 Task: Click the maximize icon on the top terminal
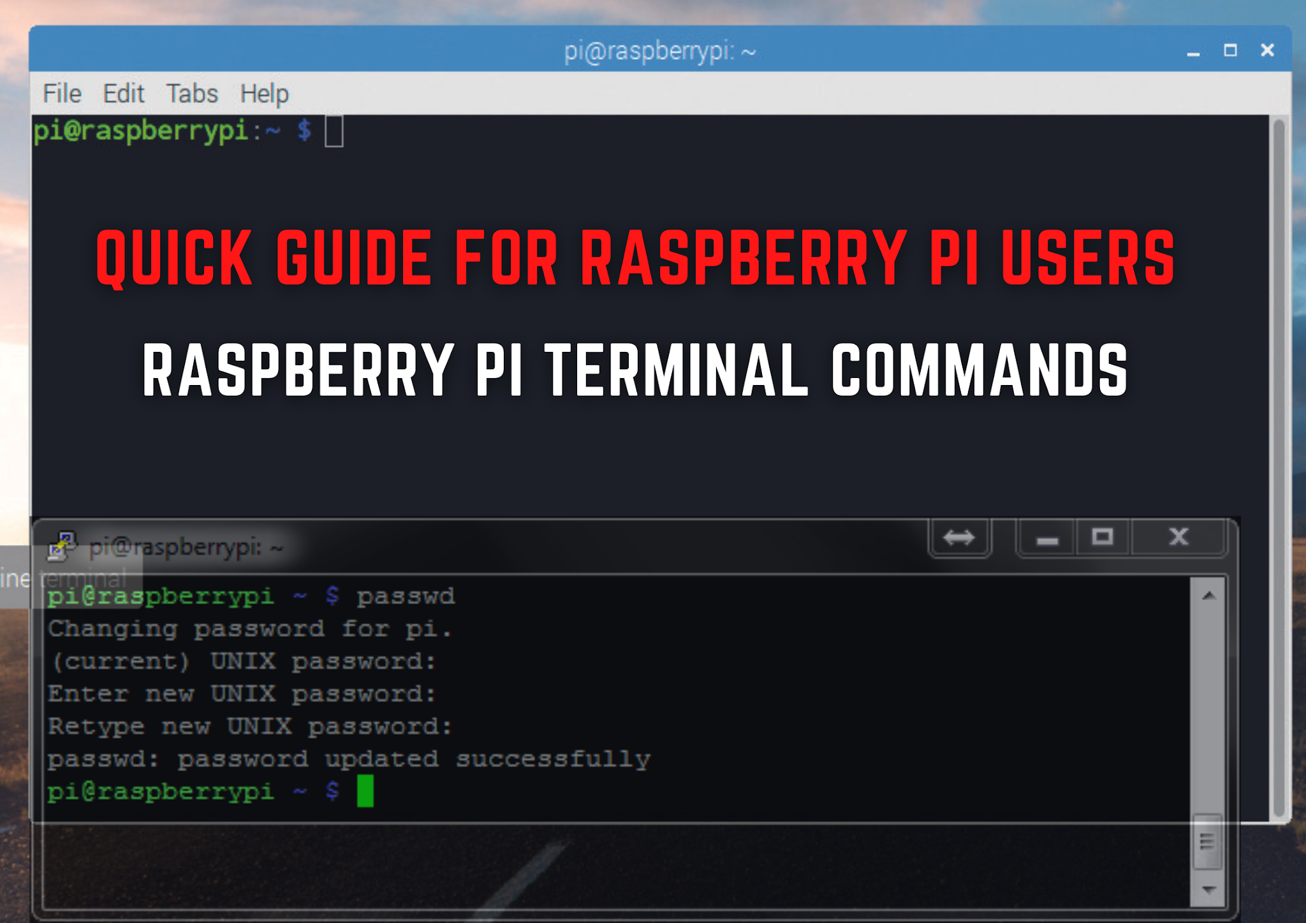tap(1229, 50)
